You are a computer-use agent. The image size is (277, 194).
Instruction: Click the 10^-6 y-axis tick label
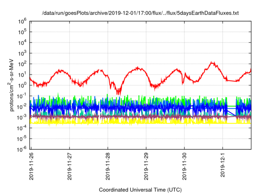pyautogui.click(x=22, y=150)
